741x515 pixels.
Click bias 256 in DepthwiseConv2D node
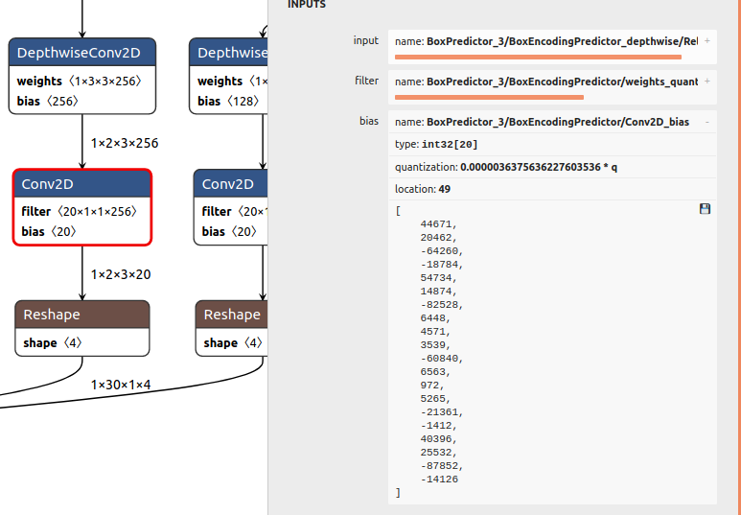tap(48, 102)
